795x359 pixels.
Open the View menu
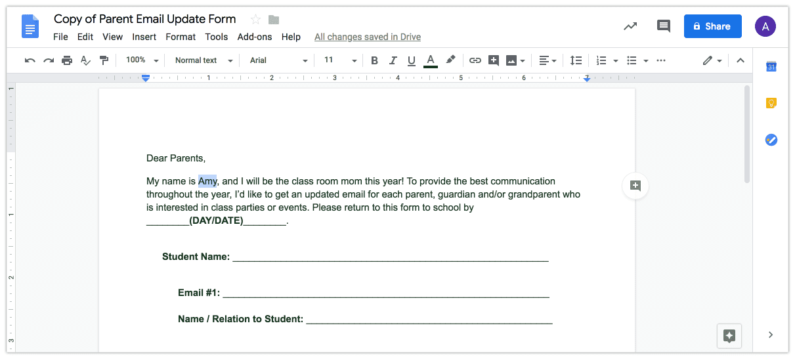(112, 37)
